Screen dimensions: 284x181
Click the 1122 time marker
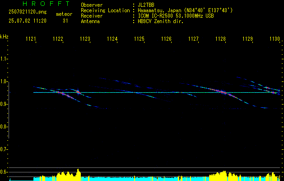click(x=58, y=39)
